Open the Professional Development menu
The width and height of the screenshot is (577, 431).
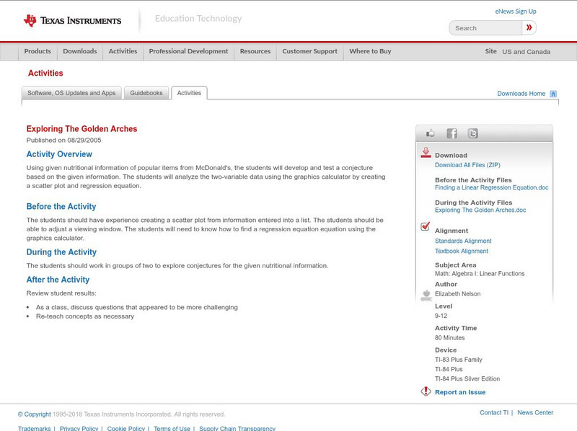click(188, 51)
